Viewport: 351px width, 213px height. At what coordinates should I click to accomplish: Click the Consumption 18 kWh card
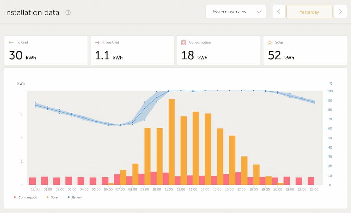click(x=218, y=50)
